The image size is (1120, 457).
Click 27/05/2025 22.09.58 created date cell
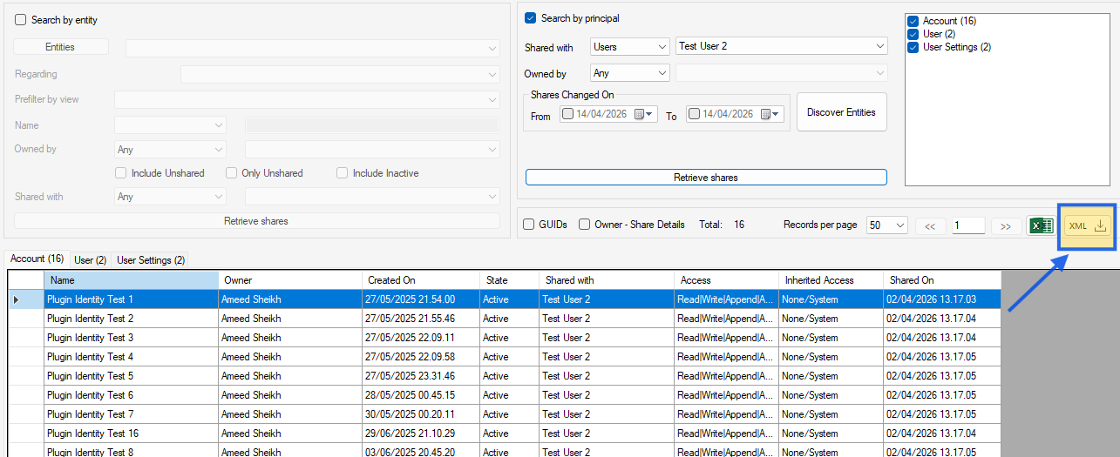pyautogui.click(x=421, y=357)
